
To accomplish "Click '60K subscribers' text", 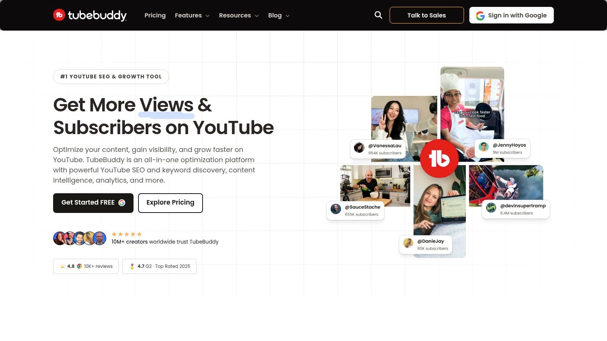I will 432,249.
